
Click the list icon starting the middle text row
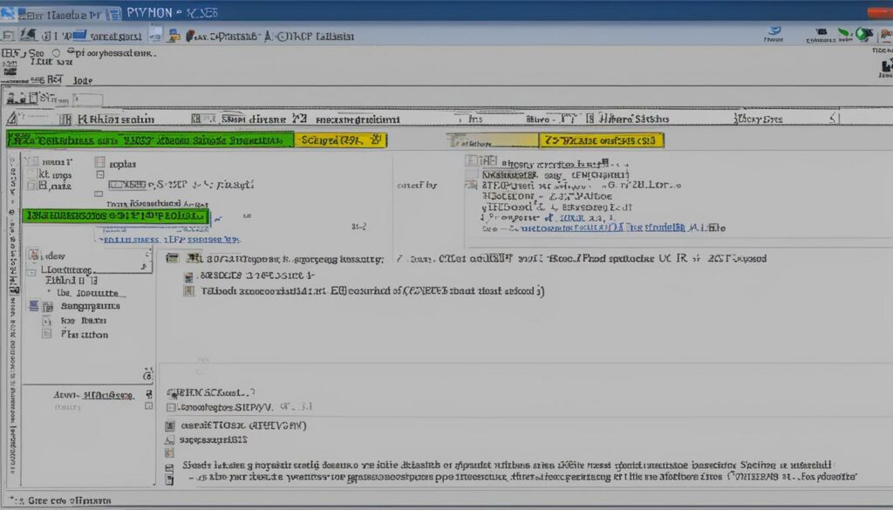click(x=173, y=258)
